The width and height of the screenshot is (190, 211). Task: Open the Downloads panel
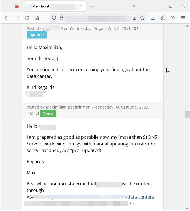[153, 18]
